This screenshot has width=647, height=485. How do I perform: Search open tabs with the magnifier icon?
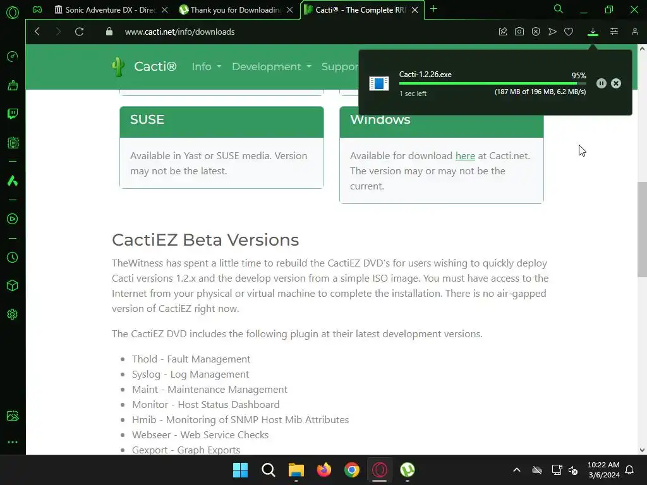click(x=559, y=9)
